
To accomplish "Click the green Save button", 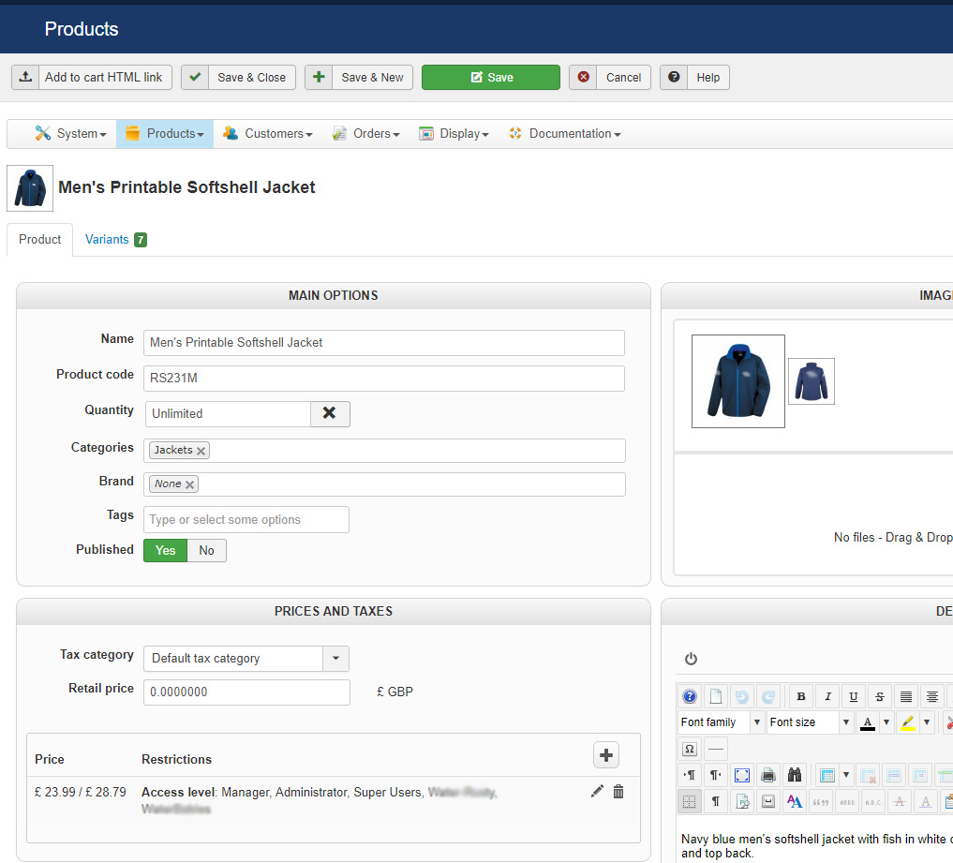I will point(490,77).
